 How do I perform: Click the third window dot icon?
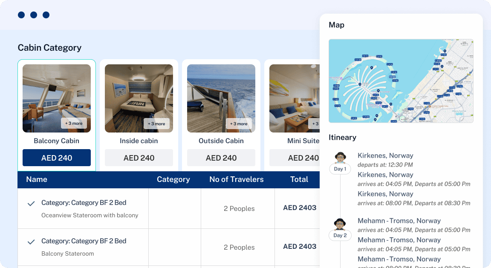point(46,15)
